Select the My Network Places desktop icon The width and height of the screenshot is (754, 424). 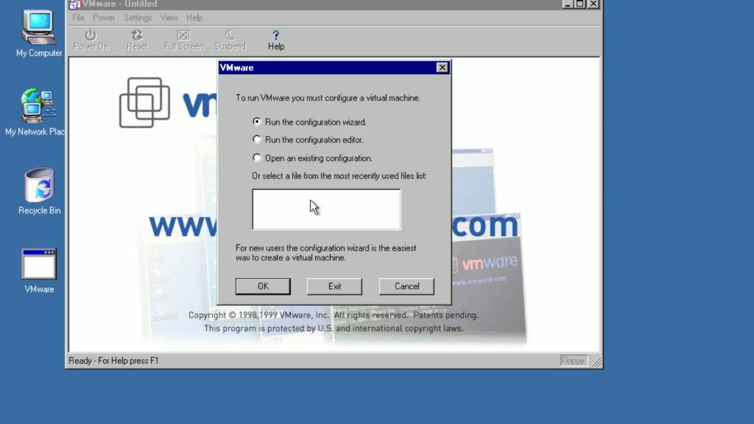(x=37, y=112)
